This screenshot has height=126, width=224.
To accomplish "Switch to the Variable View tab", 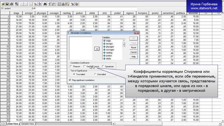I will (27, 124).
